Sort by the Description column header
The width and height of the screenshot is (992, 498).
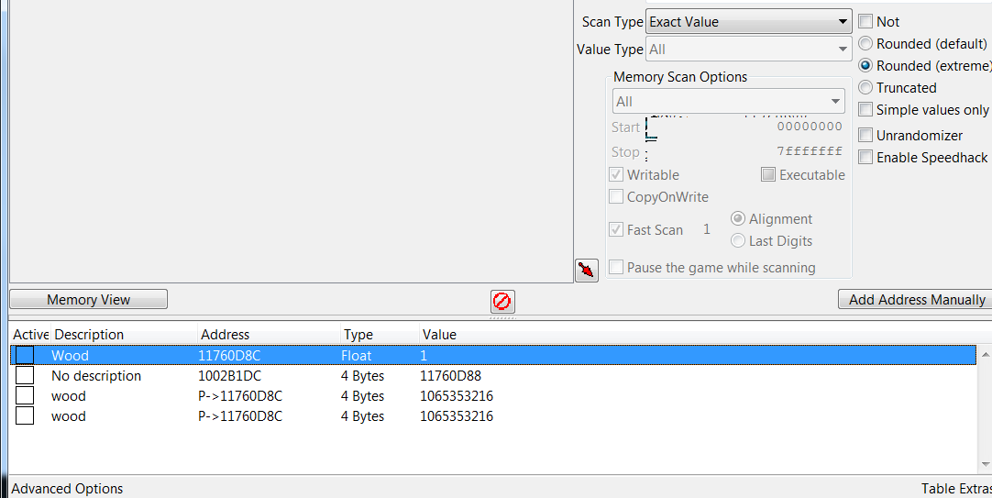[x=88, y=335]
